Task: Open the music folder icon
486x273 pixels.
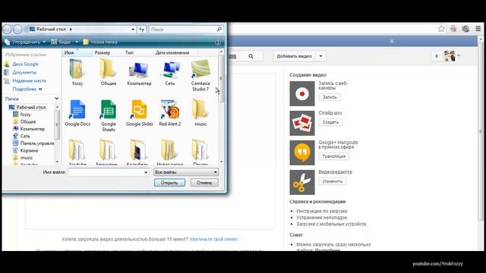Action: pos(200,113)
